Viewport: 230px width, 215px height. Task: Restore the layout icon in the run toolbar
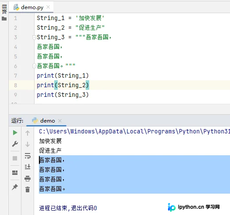(15, 173)
